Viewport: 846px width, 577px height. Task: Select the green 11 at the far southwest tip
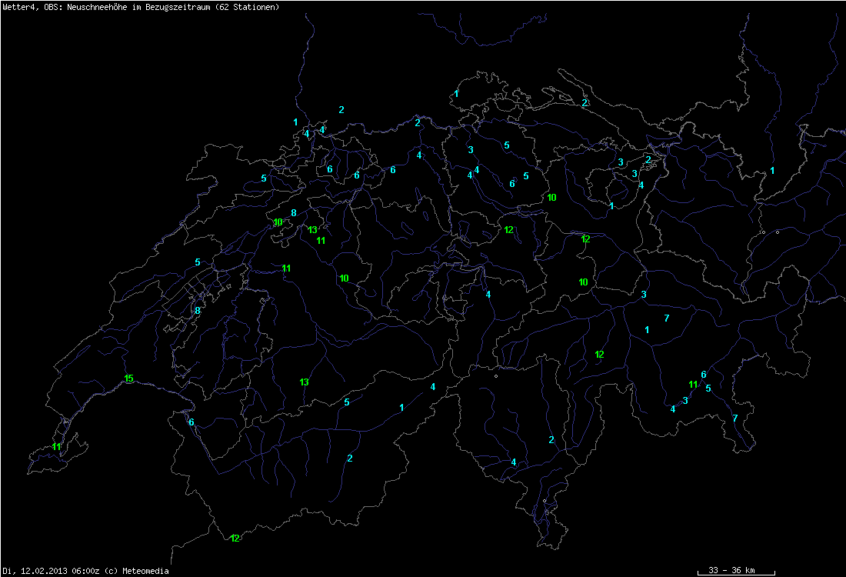pyautogui.click(x=56, y=447)
